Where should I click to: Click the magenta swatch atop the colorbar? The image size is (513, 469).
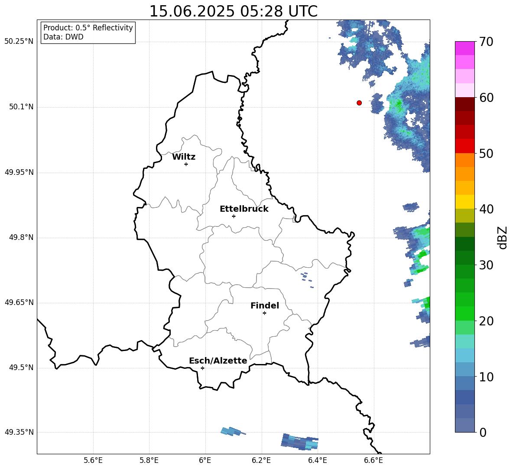click(x=464, y=48)
